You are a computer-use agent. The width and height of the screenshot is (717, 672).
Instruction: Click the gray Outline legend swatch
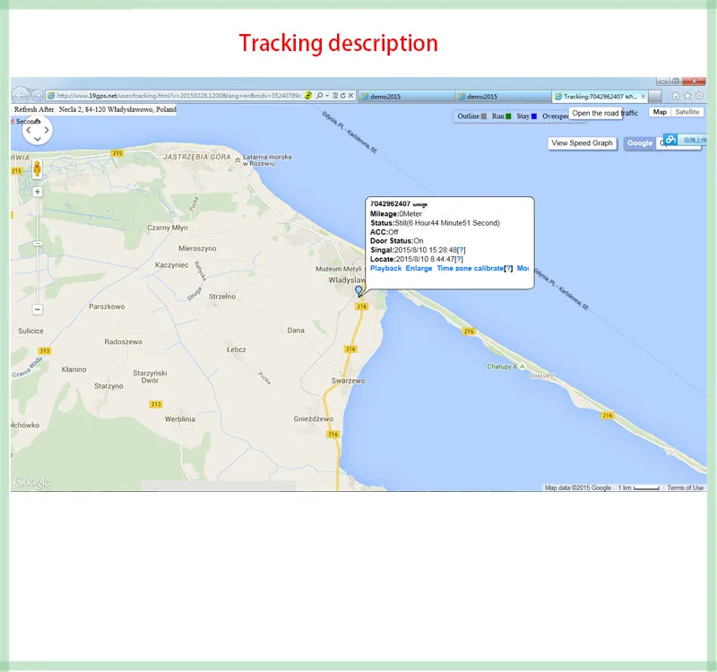(x=484, y=116)
